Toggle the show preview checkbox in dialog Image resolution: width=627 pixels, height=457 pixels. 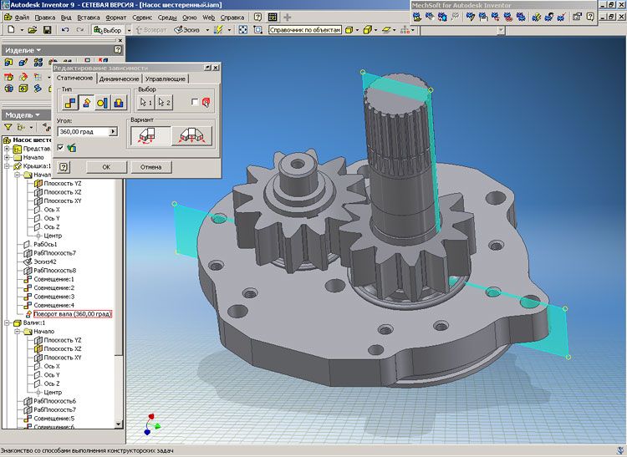(60, 148)
